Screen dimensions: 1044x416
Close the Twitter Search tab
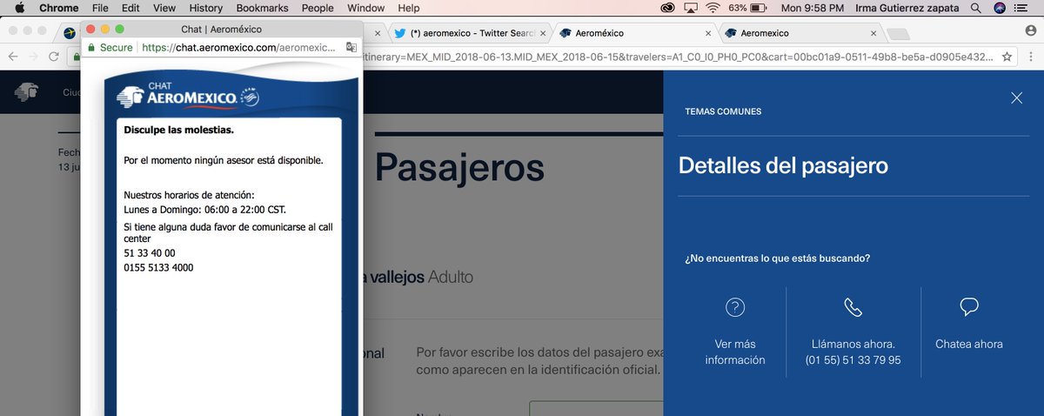[544, 33]
